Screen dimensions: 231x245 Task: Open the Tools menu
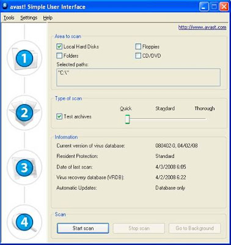(9, 18)
